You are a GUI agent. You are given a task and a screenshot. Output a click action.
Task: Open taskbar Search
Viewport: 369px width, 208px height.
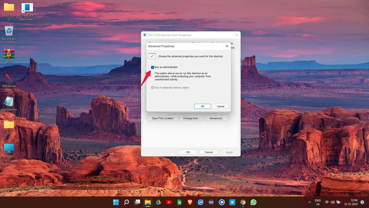(126, 202)
